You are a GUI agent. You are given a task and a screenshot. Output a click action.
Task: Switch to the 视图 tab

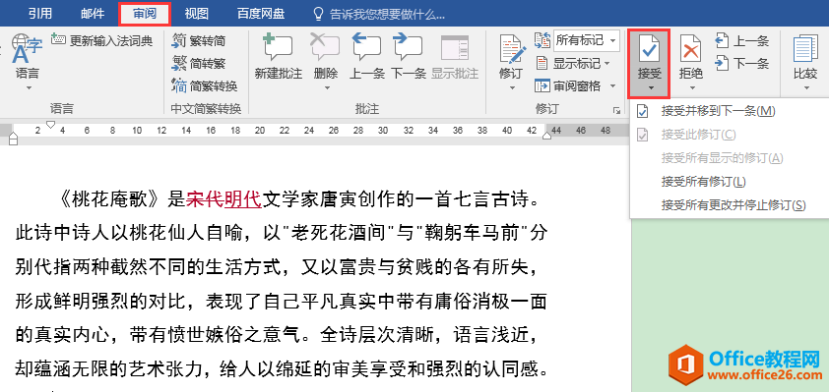point(197,14)
